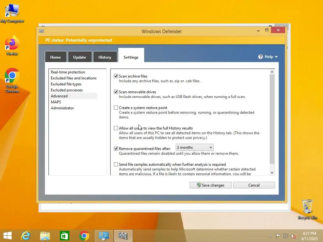Open Excluded file types settings
323x242 pixels.
tap(66, 84)
